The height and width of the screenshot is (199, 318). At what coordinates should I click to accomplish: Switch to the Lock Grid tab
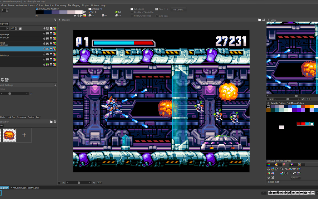pyautogui.click(x=11, y=117)
